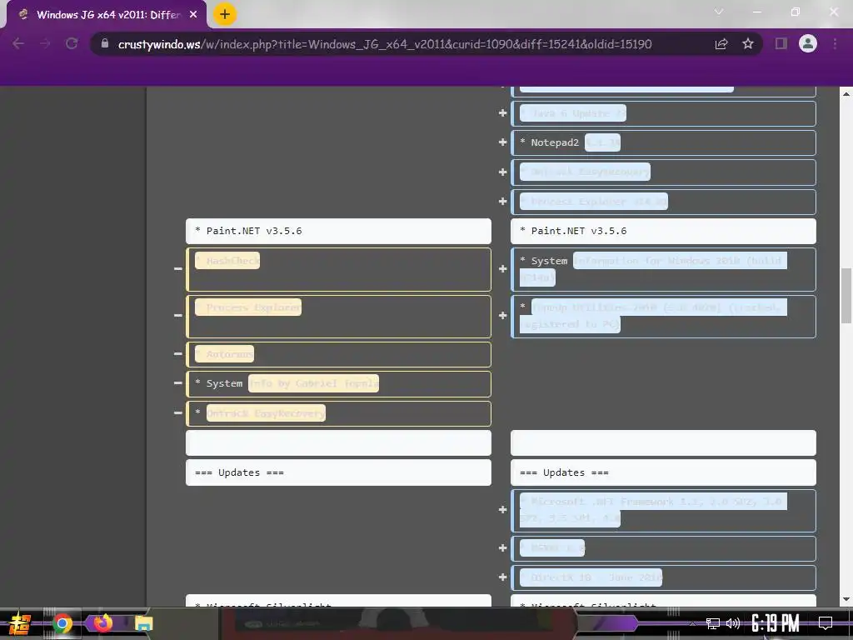Open File Explorer from the taskbar

tap(144, 623)
